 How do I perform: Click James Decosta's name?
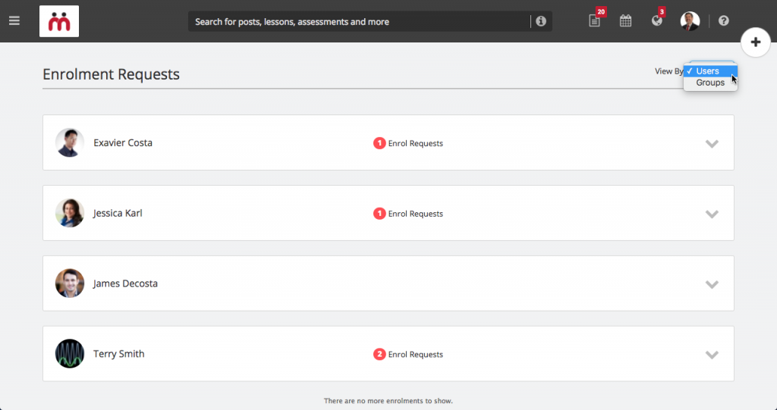pos(125,283)
